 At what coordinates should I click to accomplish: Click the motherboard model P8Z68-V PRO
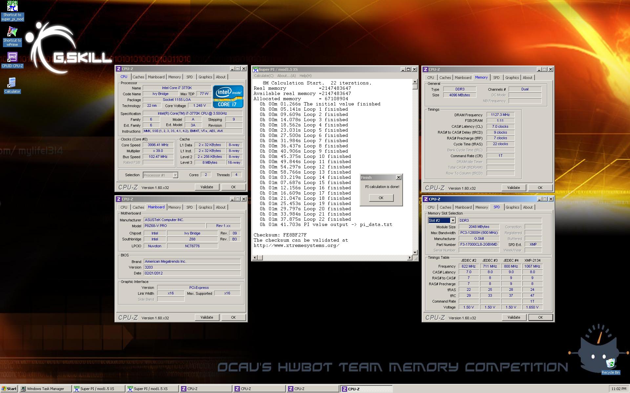click(175, 226)
